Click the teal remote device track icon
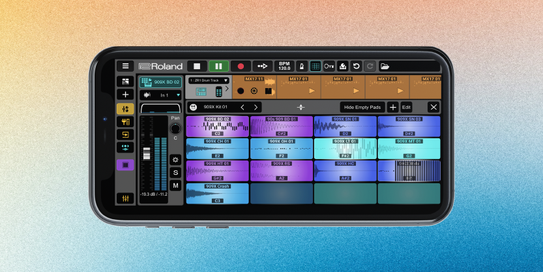 (x=219, y=91)
